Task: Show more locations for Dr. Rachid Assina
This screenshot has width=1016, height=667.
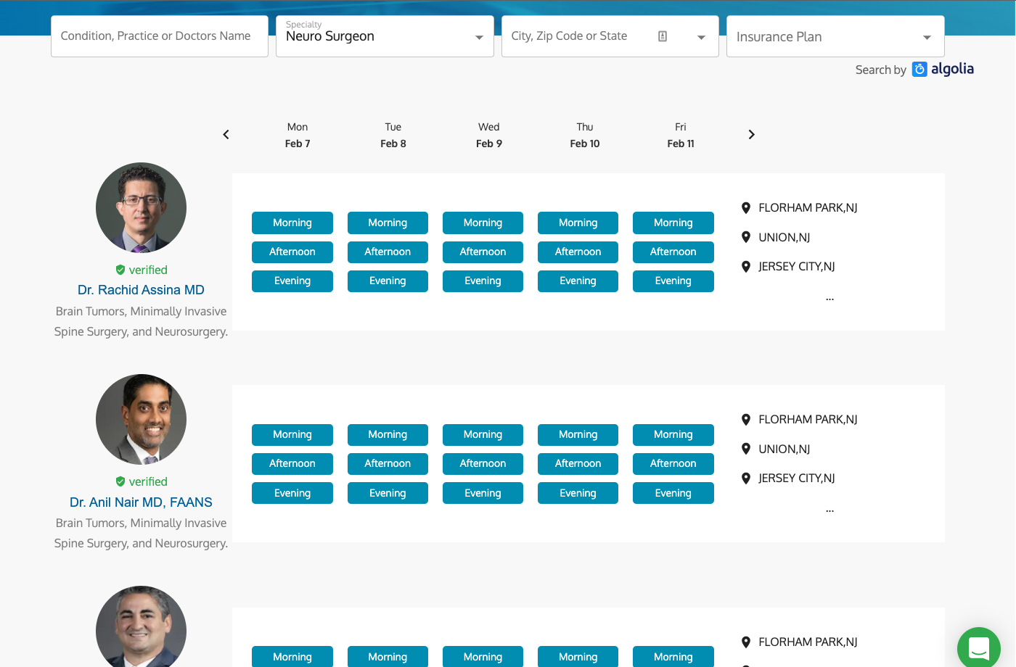Action: (829, 297)
